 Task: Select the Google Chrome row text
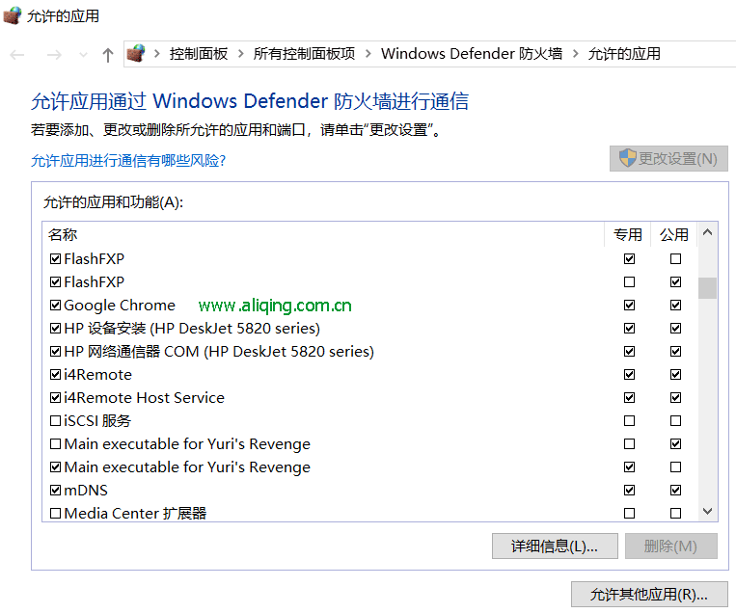(x=120, y=306)
